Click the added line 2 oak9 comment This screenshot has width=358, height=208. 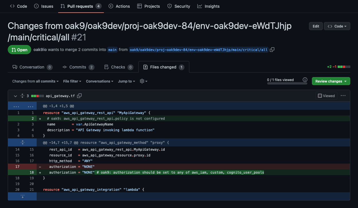[x=106, y=119]
